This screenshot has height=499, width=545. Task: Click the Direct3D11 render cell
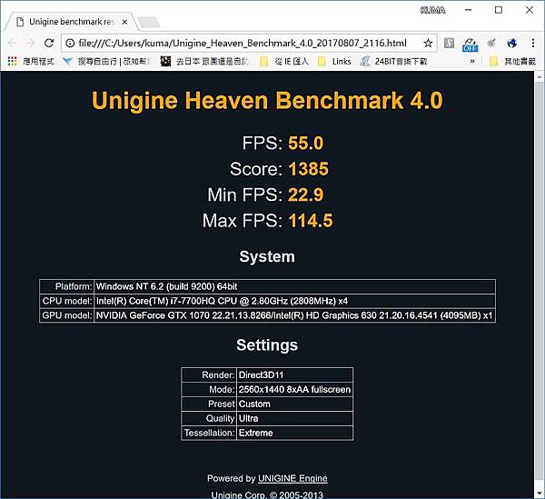point(294,374)
